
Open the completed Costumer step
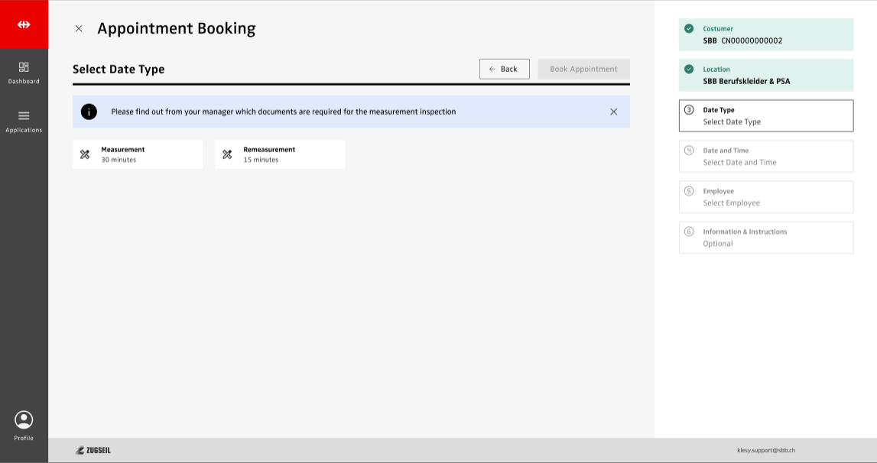click(x=765, y=34)
